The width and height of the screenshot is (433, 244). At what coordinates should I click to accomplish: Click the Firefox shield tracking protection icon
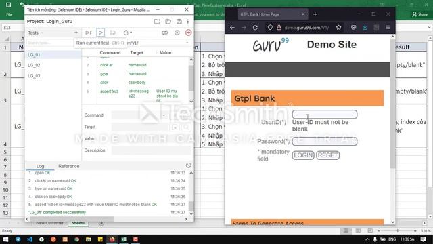[x=270, y=27]
